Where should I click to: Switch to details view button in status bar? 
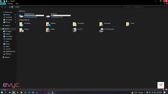coord(164,90)
